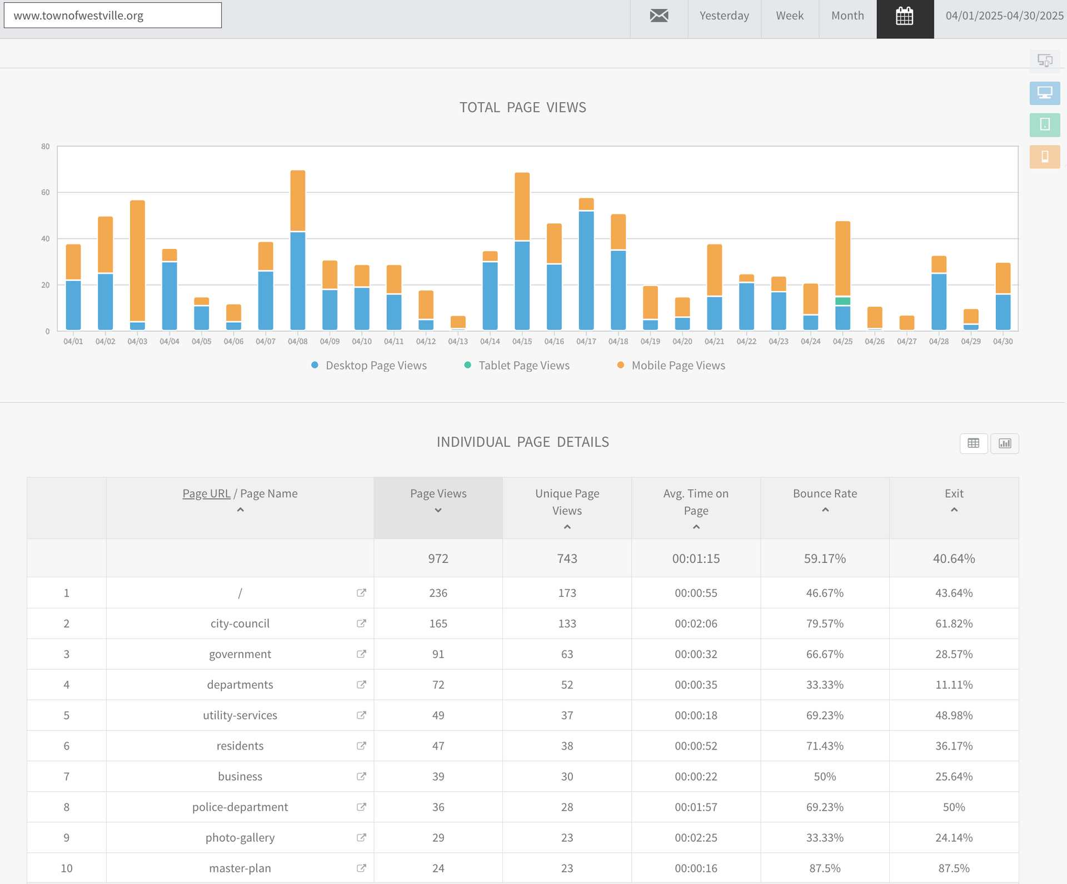The height and width of the screenshot is (884, 1067).
Task: Click the Page URL header link
Action: (x=206, y=493)
